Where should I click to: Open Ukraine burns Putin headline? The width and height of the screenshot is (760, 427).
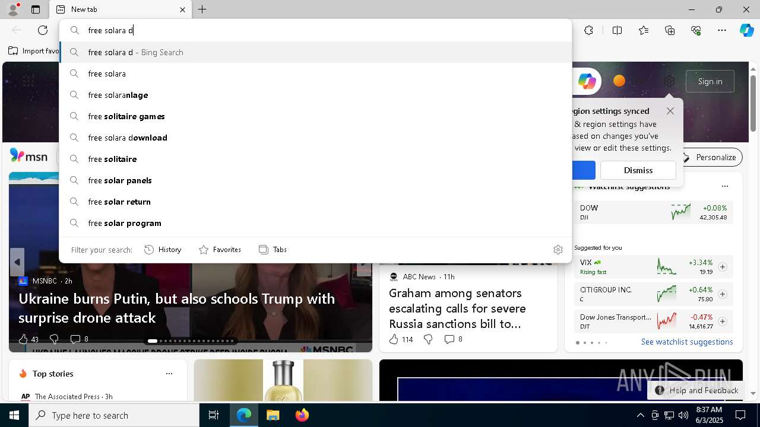pyautogui.click(x=176, y=308)
